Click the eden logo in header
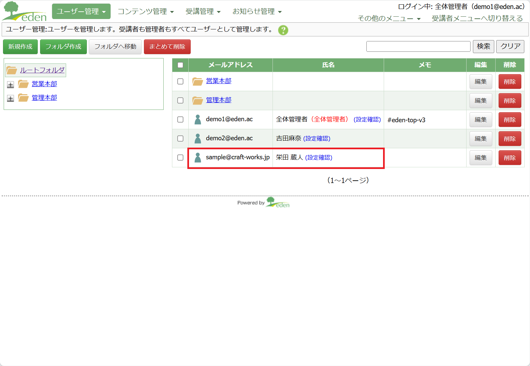The width and height of the screenshot is (530, 366). pos(24,11)
